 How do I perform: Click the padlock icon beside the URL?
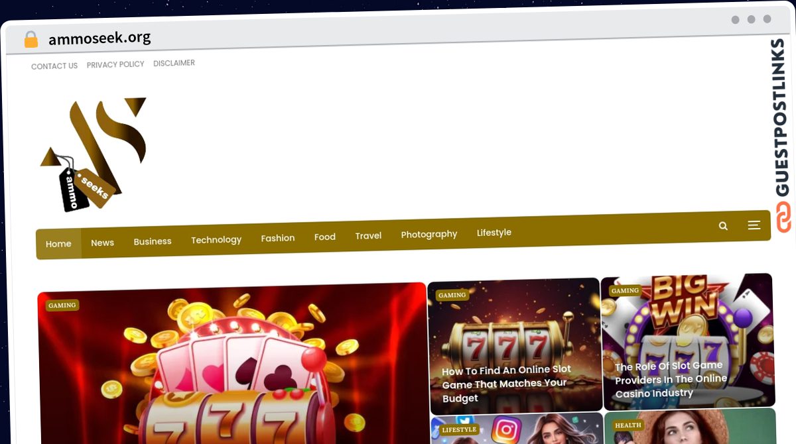[x=31, y=40]
